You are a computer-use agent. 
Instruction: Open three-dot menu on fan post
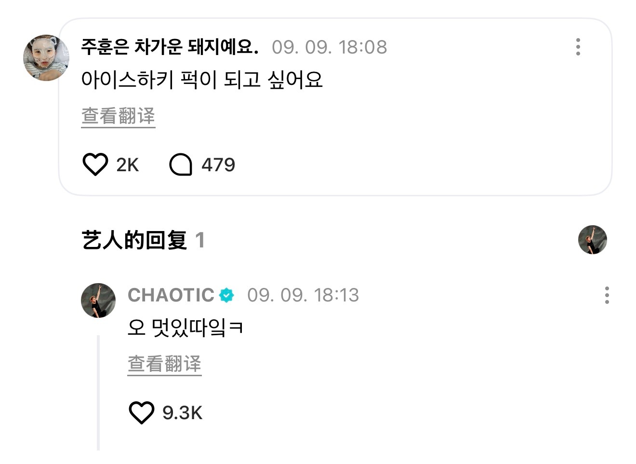tap(578, 47)
